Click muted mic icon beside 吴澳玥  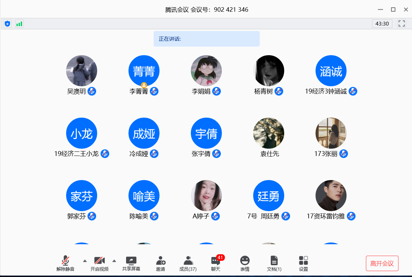92,91
